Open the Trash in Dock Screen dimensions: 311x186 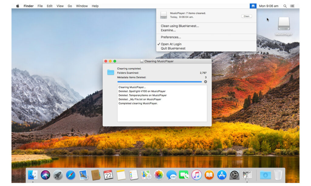pyautogui.click(x=278, y=175)
